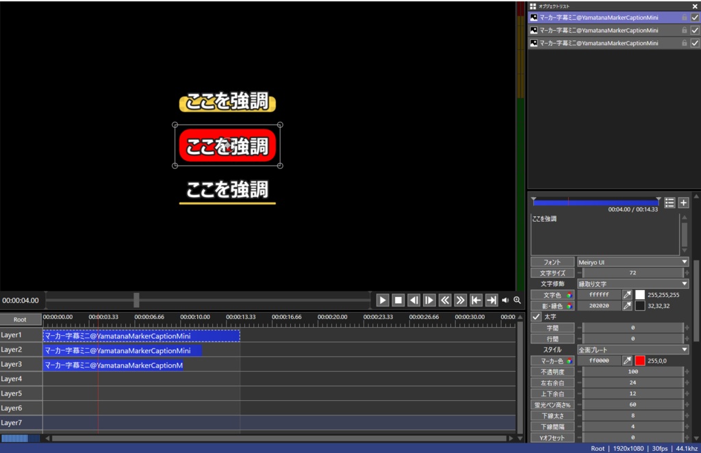This screenshot has width=701, height=453.
Task: Open the スタイル 全面プレート dropdown
Action: tap(633, 350)
